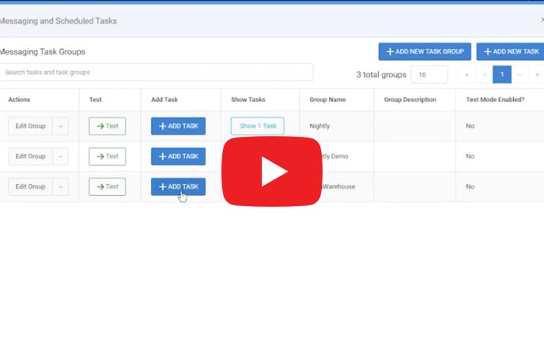Viewport: 544px width, 343px height.
Task: Click Edit Group for the Nightly row
Action: coord(31,126)
